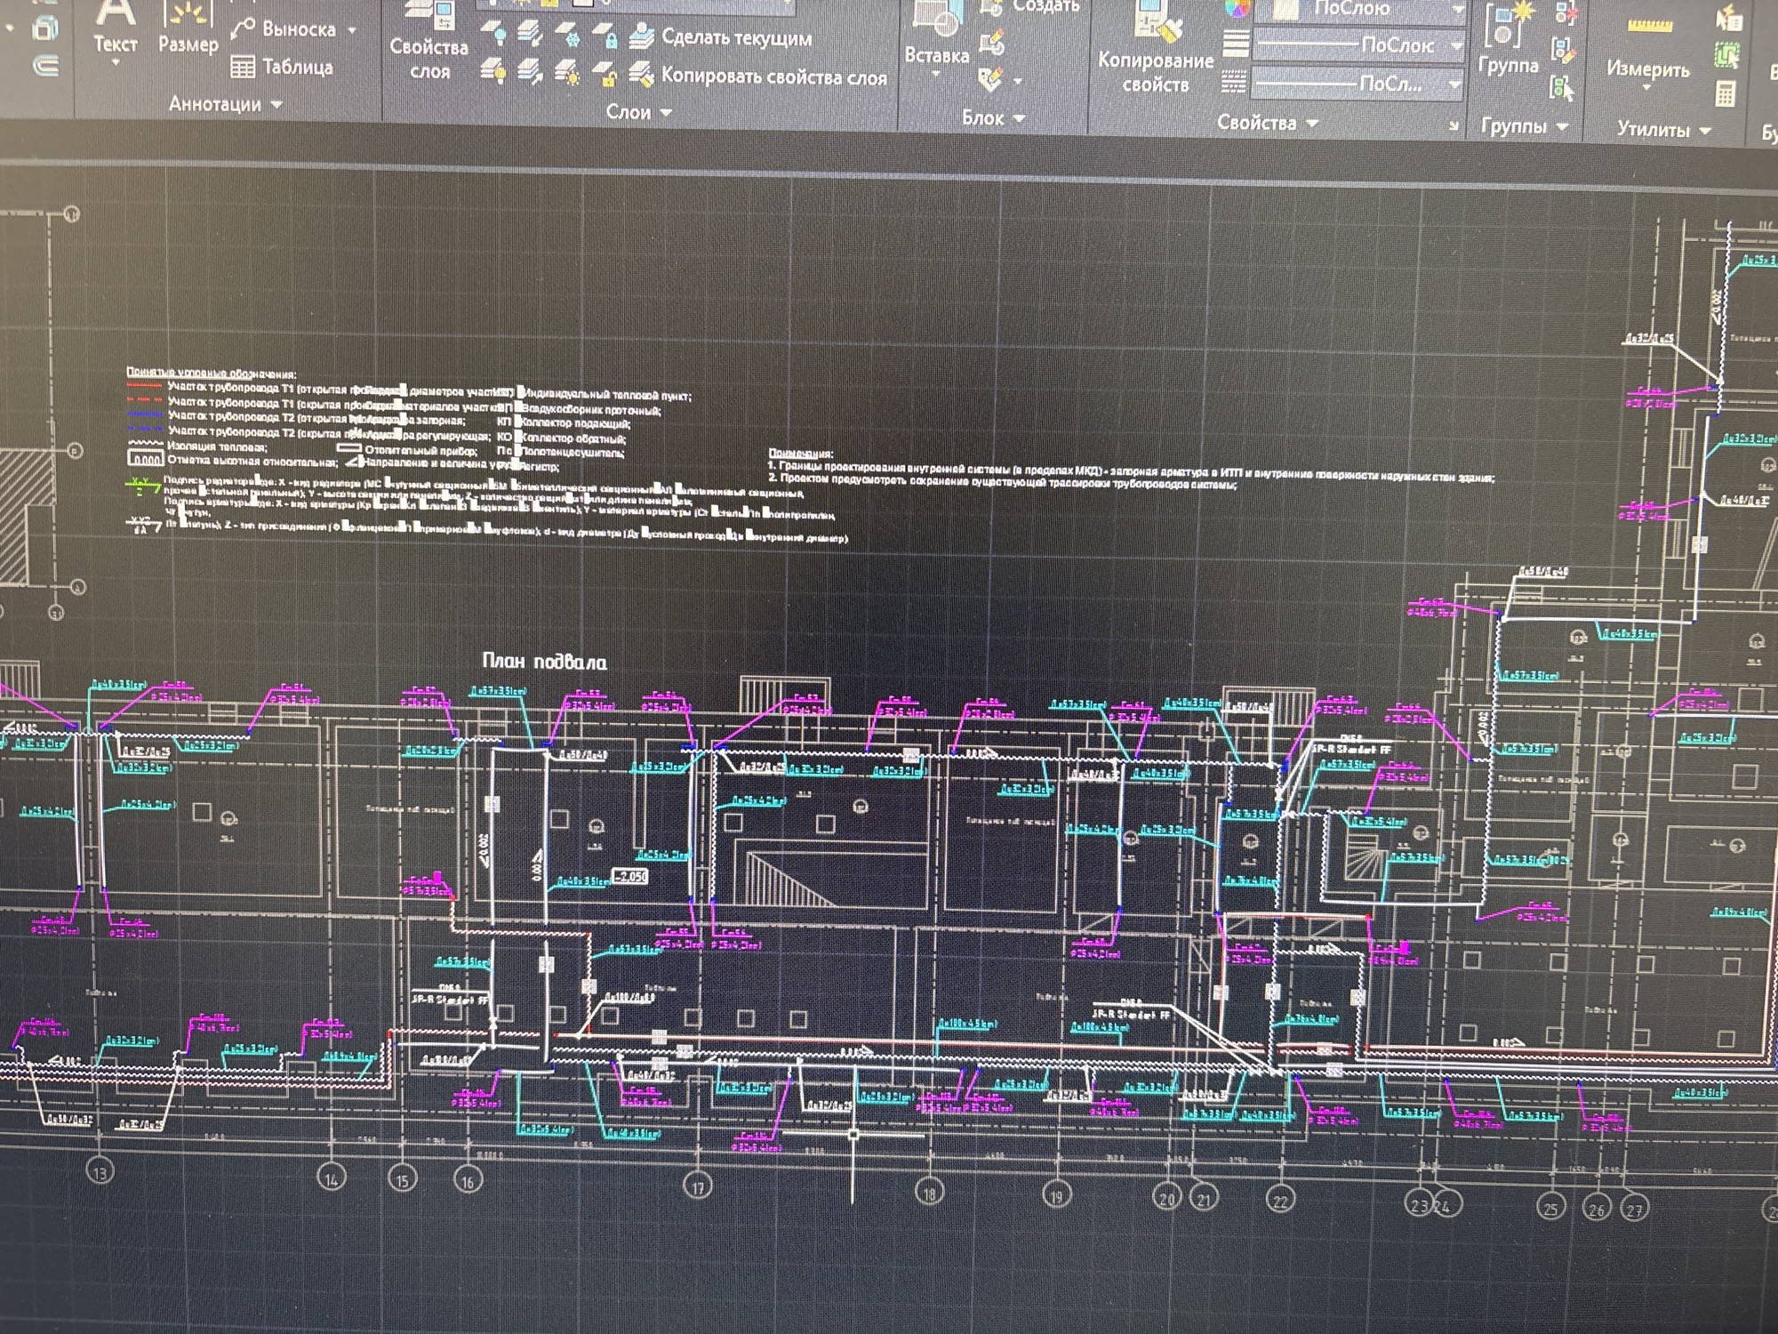Screen dimensions: 1778x1334
Task: Click the План подвала title in drawing
Action: point(544,661)
